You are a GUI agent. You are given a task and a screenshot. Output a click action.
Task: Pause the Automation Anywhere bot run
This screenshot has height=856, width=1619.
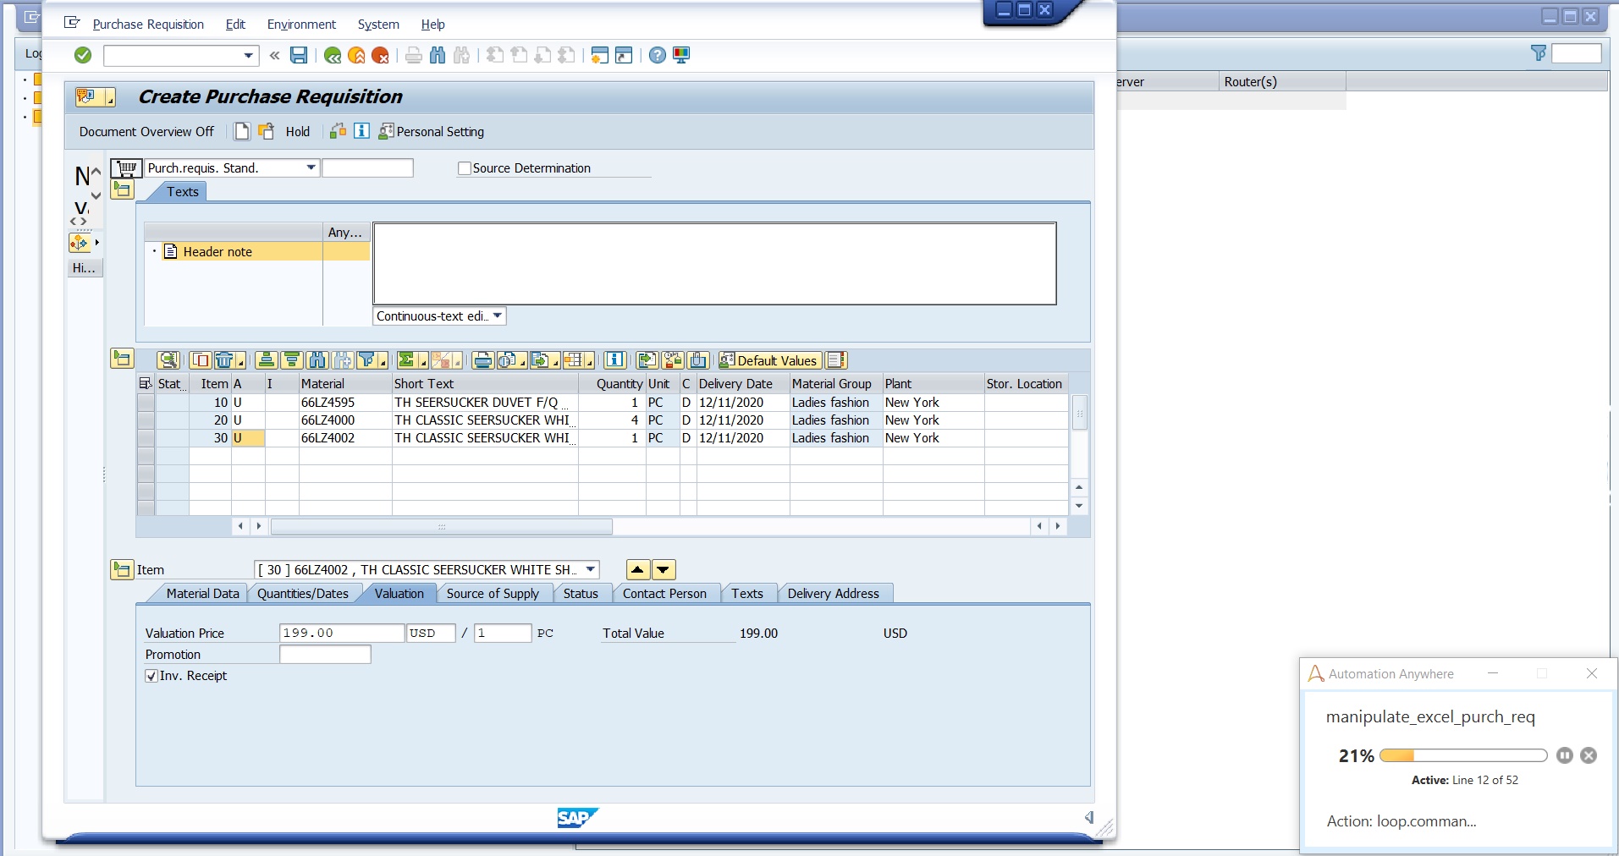1564,755
